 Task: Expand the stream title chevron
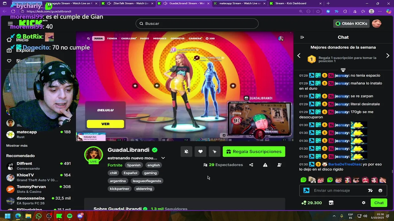point(163,158)
